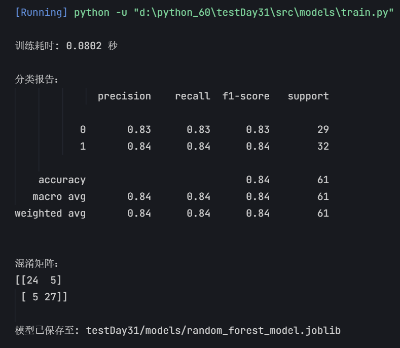Click class label 1 in report
This screenshot has height=348, width=400.
pyautogui.click(x=83, y=146)
